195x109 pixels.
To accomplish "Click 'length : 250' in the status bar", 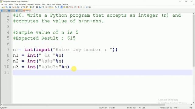I will pos(103,108).
